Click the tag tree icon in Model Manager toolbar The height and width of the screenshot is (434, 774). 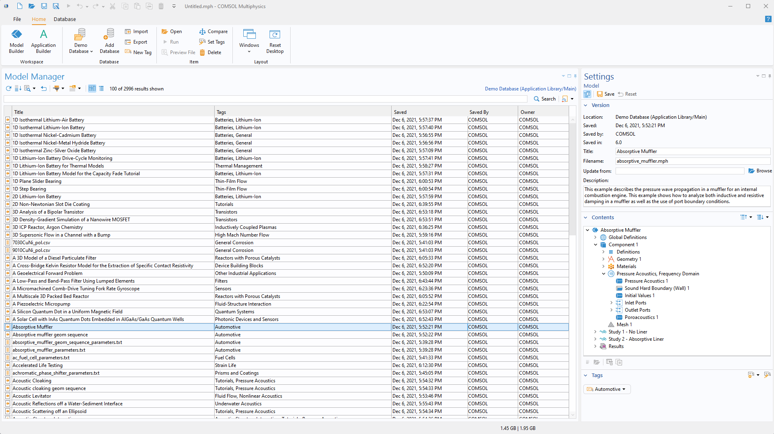point(73,88)
